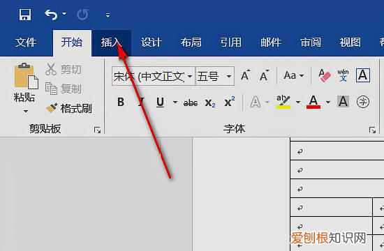This screenshot has width=384, height=251.
Task: Switch to the 引用 ribbon tab
Action: coord(230,43)
